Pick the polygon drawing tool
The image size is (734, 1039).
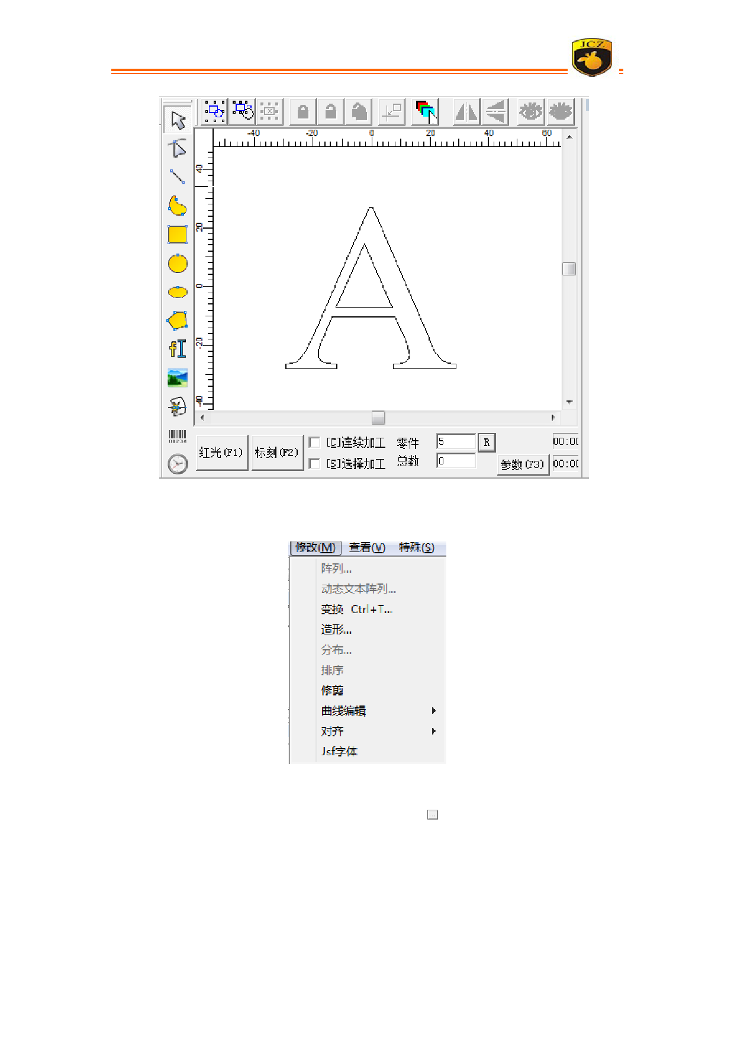[x=178, y=320]
